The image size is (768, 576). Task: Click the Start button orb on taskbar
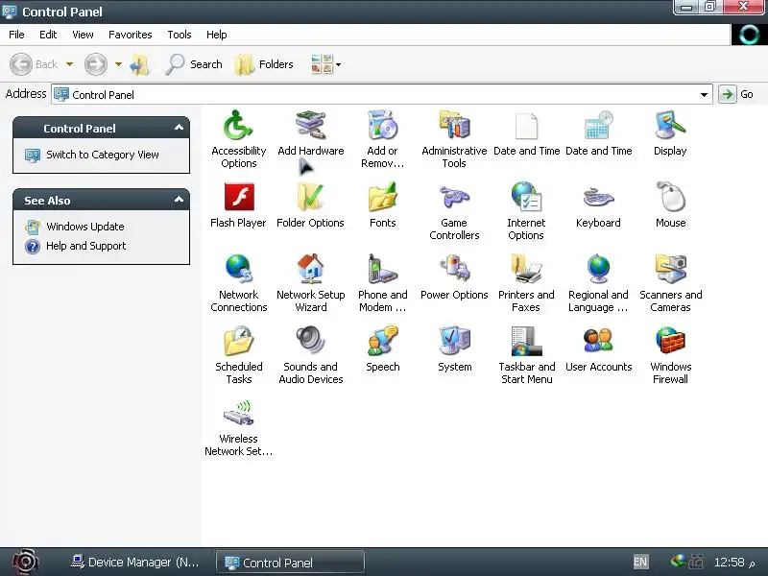point(26,562)
